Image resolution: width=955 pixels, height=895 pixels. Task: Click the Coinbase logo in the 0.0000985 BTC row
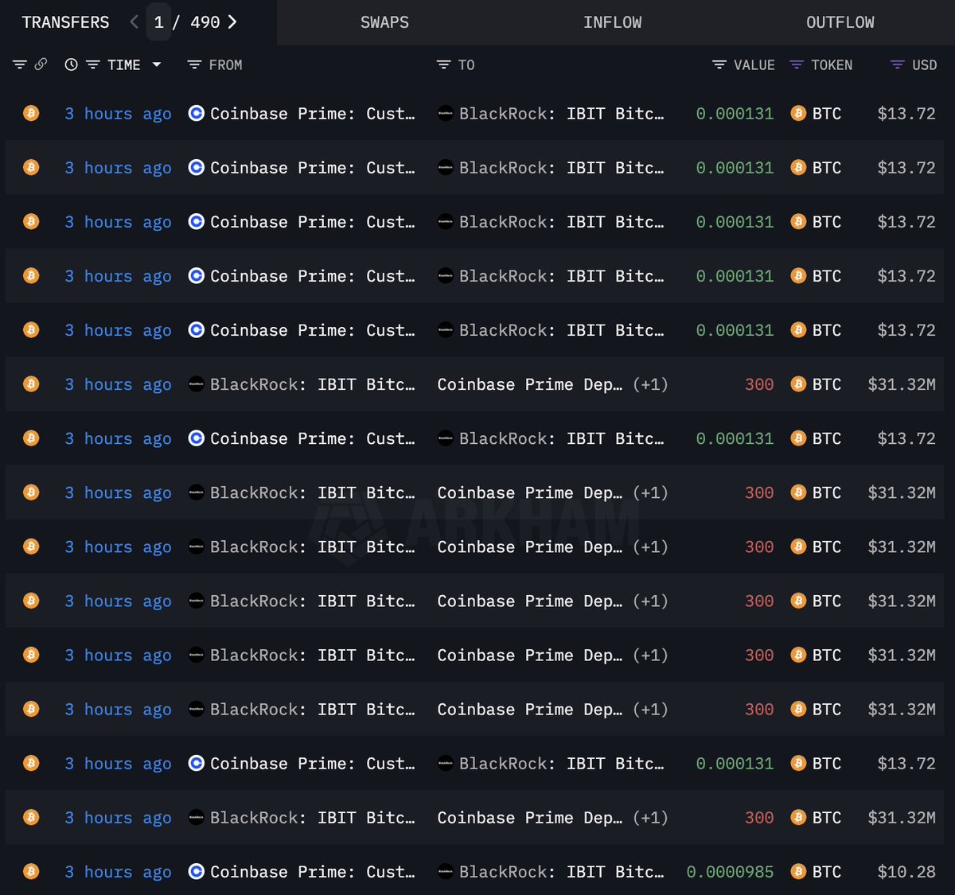[197, 871]
